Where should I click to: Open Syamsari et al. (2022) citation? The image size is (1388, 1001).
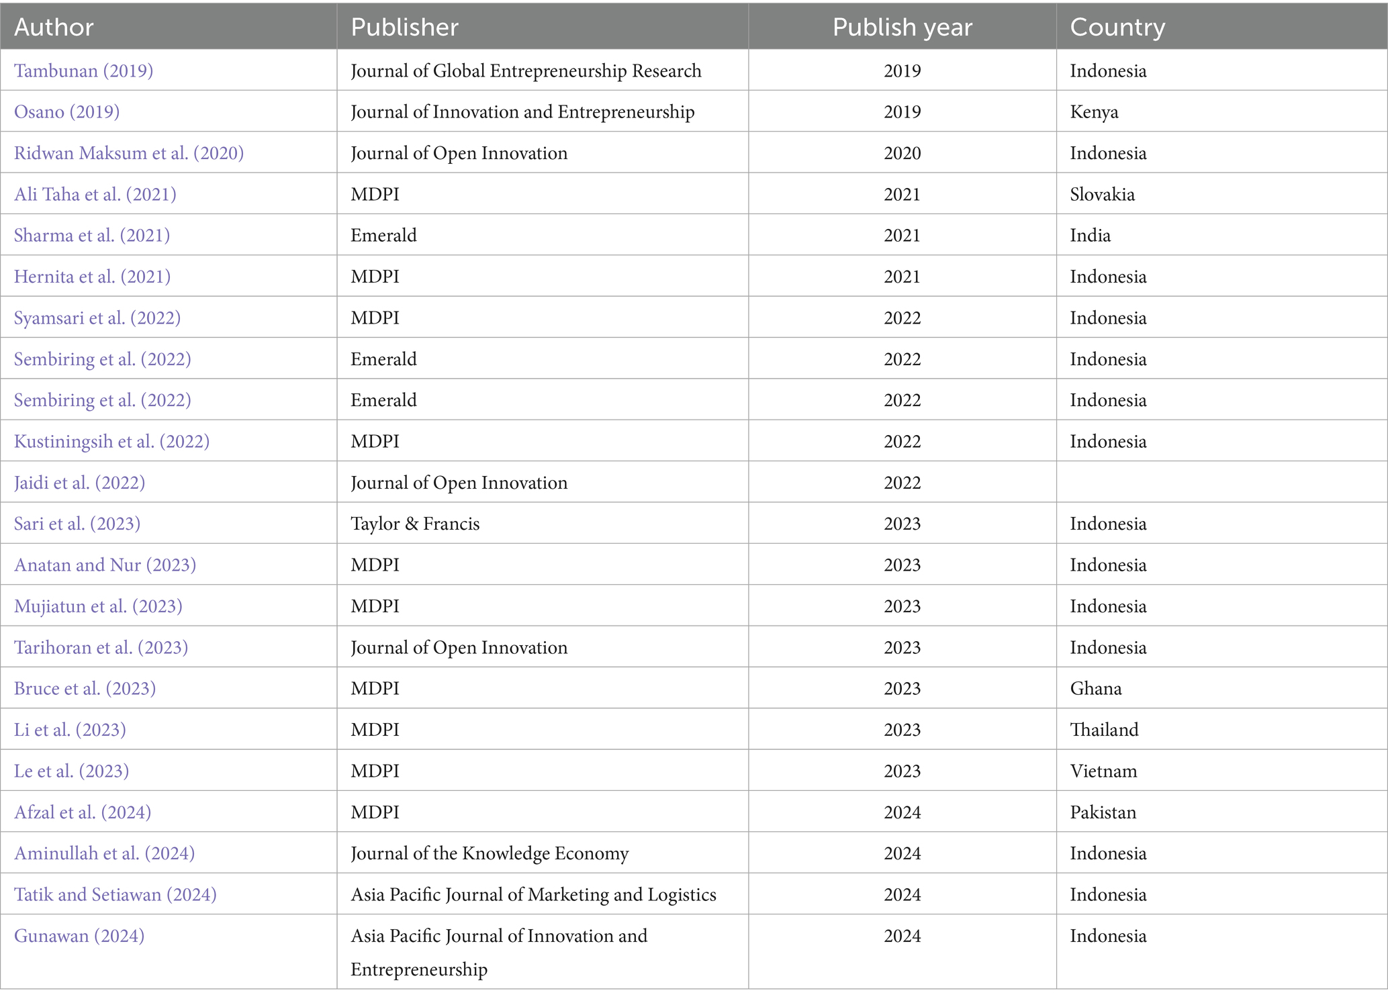[97, 318]
